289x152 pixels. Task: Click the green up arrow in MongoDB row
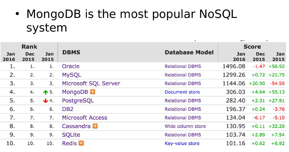[x=45, y=92]
